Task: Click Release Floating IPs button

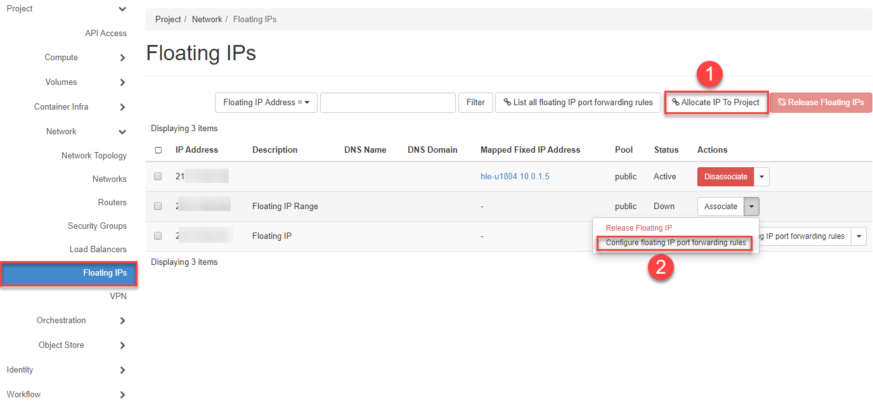Action: (820, 103)
